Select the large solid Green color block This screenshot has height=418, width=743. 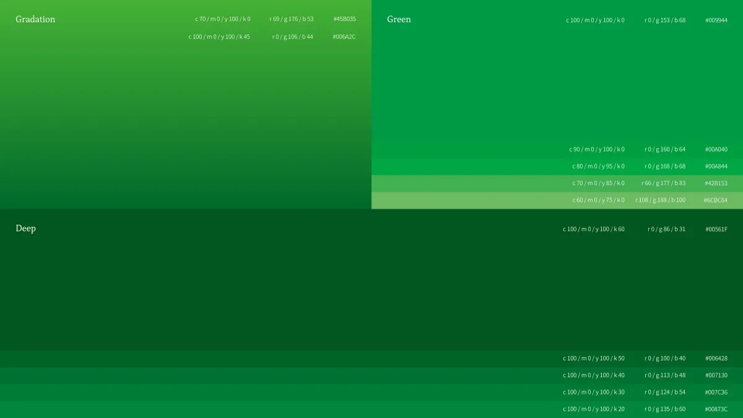point(557,71)
